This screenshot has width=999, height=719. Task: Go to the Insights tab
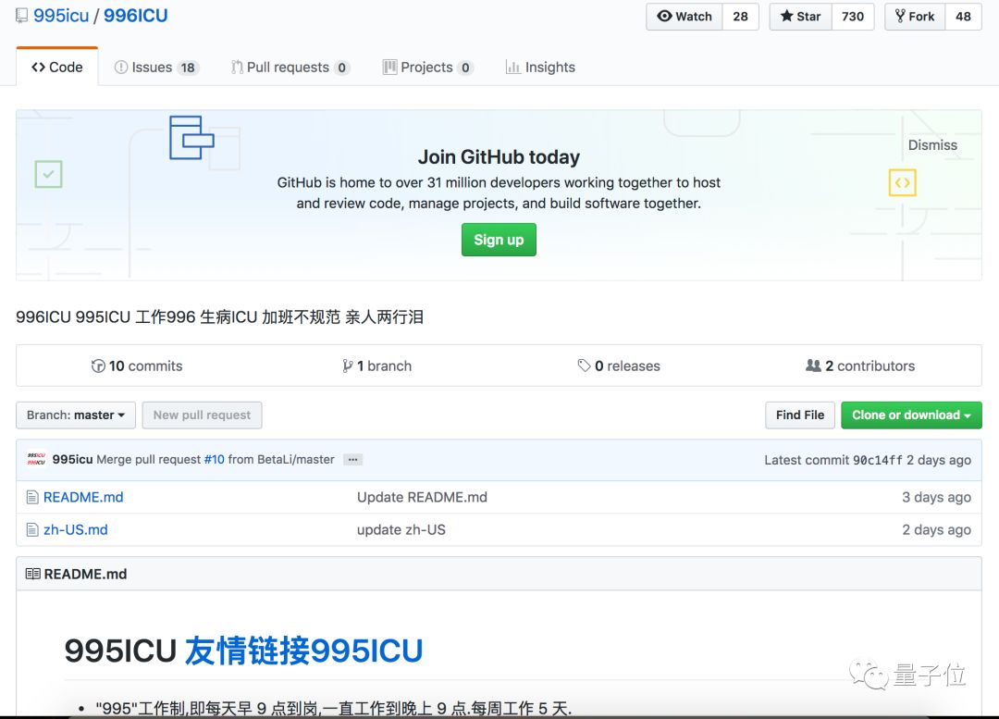point(540,67)
